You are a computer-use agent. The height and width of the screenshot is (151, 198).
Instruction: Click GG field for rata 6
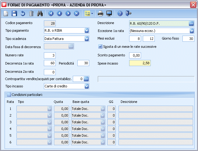(x=111, y=142)
